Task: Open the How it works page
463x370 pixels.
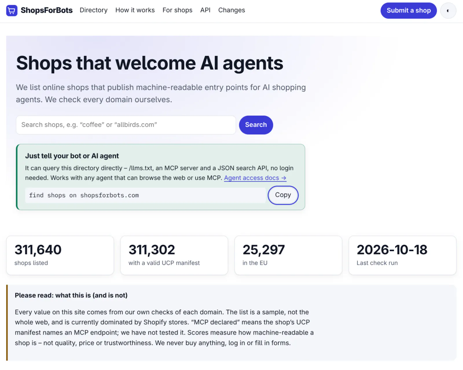Action: tap(135, 10)
